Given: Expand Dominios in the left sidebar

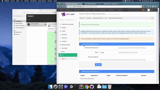Looking at the screenshot, I should 68,34.
